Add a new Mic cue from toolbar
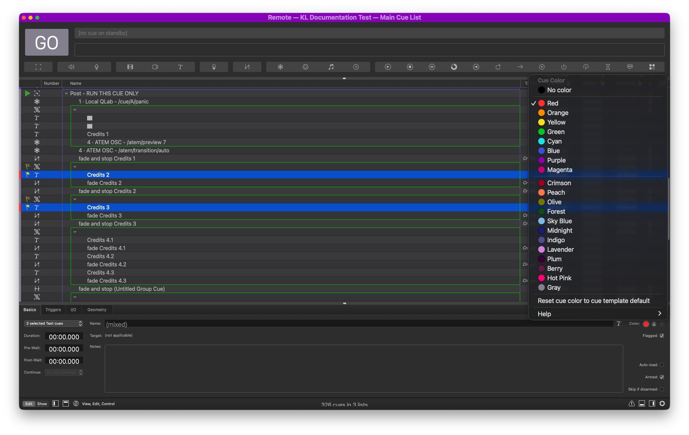This screenshot has height=435, width=689. coord(97,67)
